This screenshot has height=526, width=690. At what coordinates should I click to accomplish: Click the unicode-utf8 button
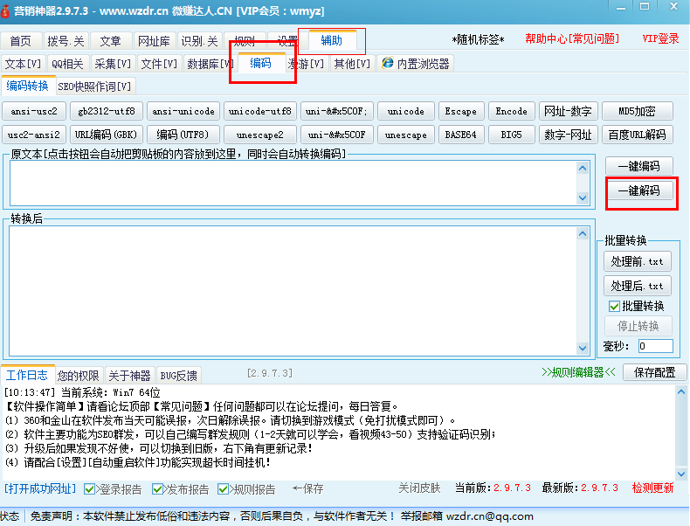pos(260,111)
